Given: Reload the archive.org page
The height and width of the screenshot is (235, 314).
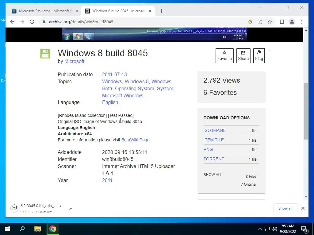Looking at the screenshot, I should 32,22.
